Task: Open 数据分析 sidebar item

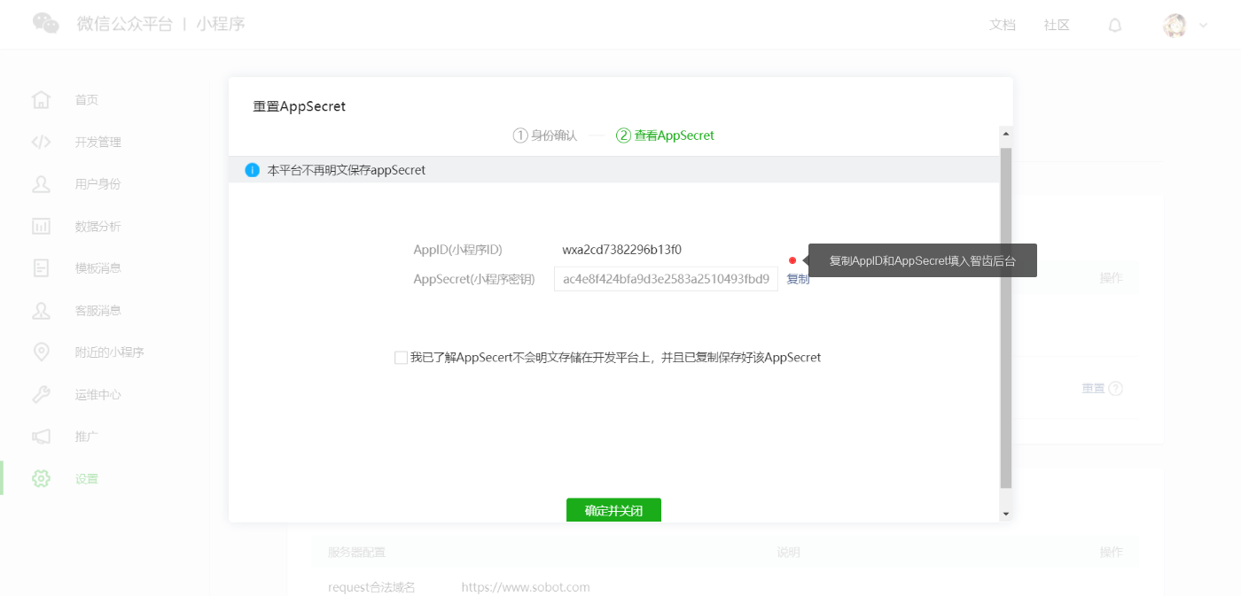Action: (98, 226)
